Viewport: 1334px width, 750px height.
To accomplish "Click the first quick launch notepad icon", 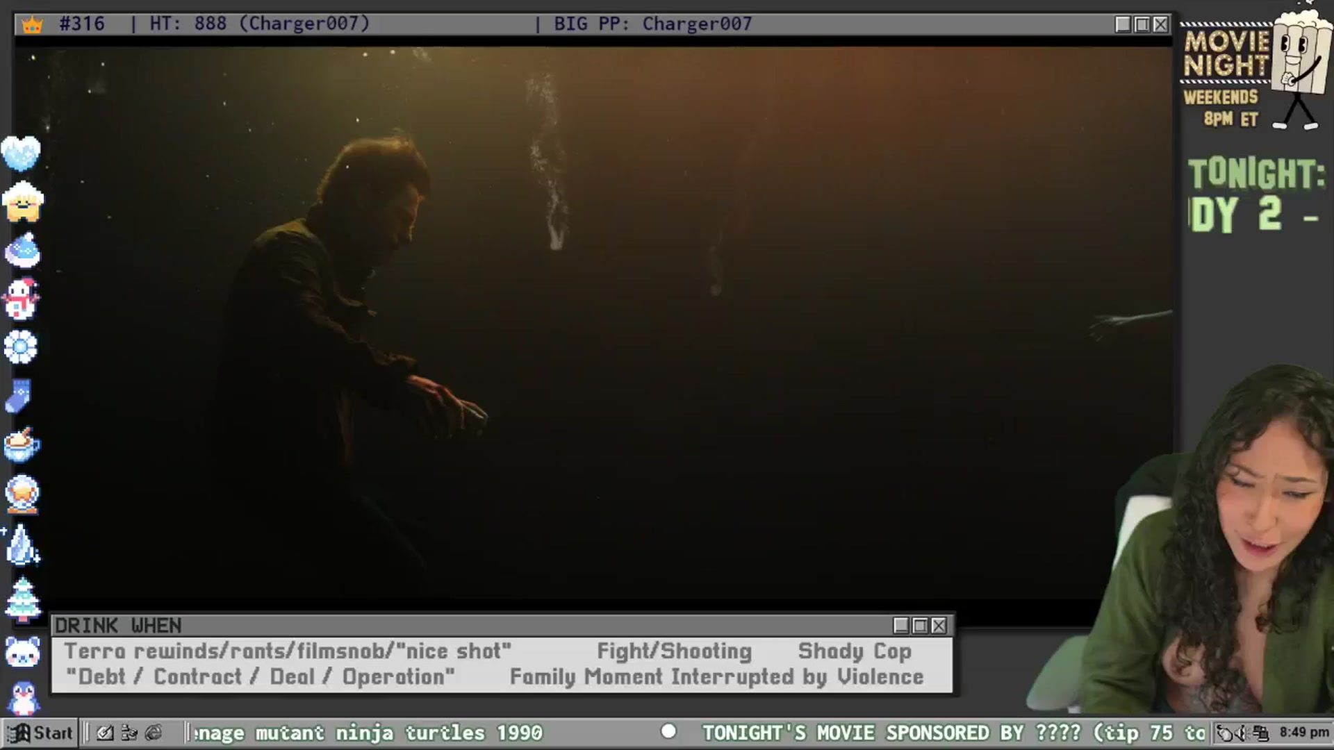I will (x=105, y=733).
